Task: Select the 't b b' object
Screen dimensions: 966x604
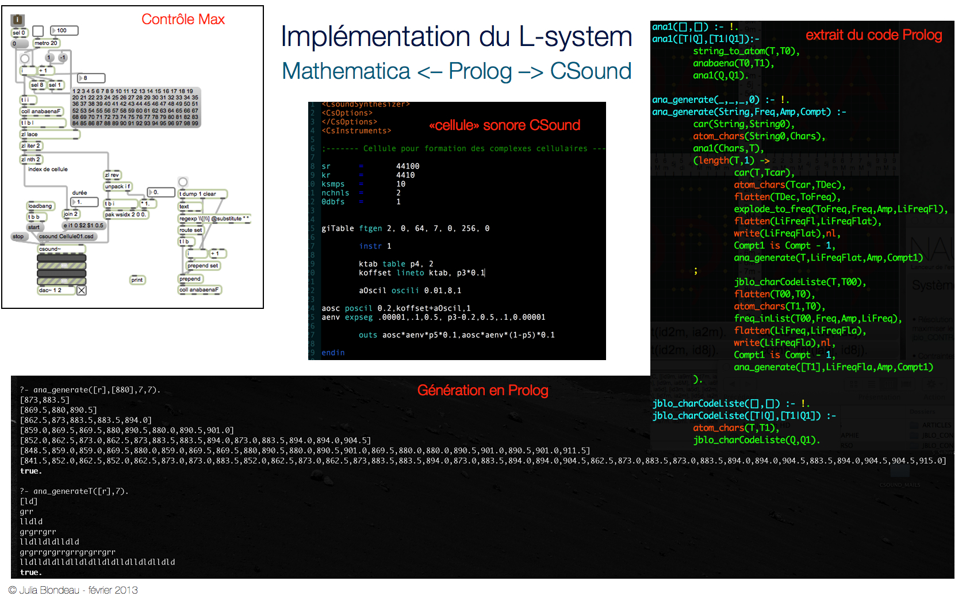Action: pyautogui.click(x=36, y=217)
